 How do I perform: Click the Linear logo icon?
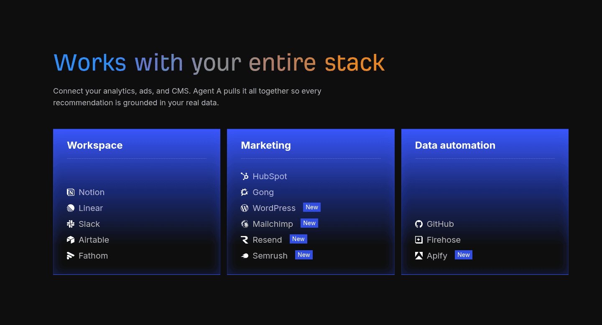[x=71, y=208]
